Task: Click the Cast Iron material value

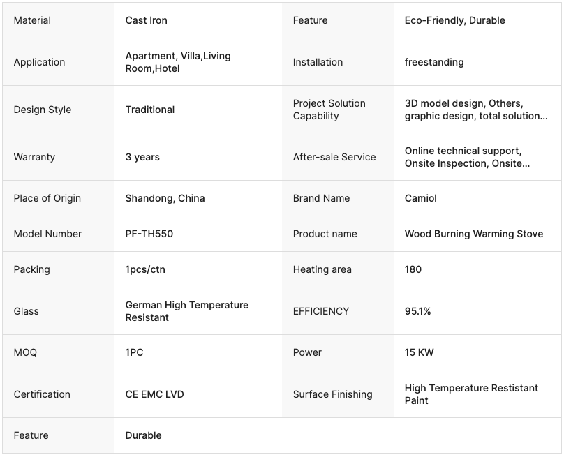Action: (x=147, y=20)
